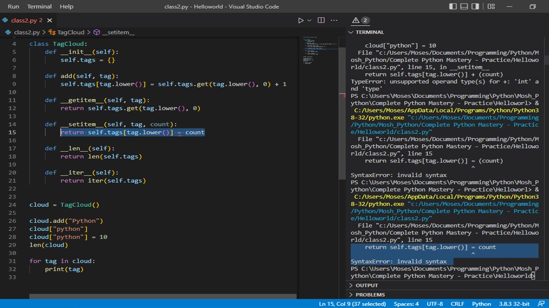549x308 pixels.
Task: Collapse the TERMINAL section chevron
Action: click(x=350, y=32)
